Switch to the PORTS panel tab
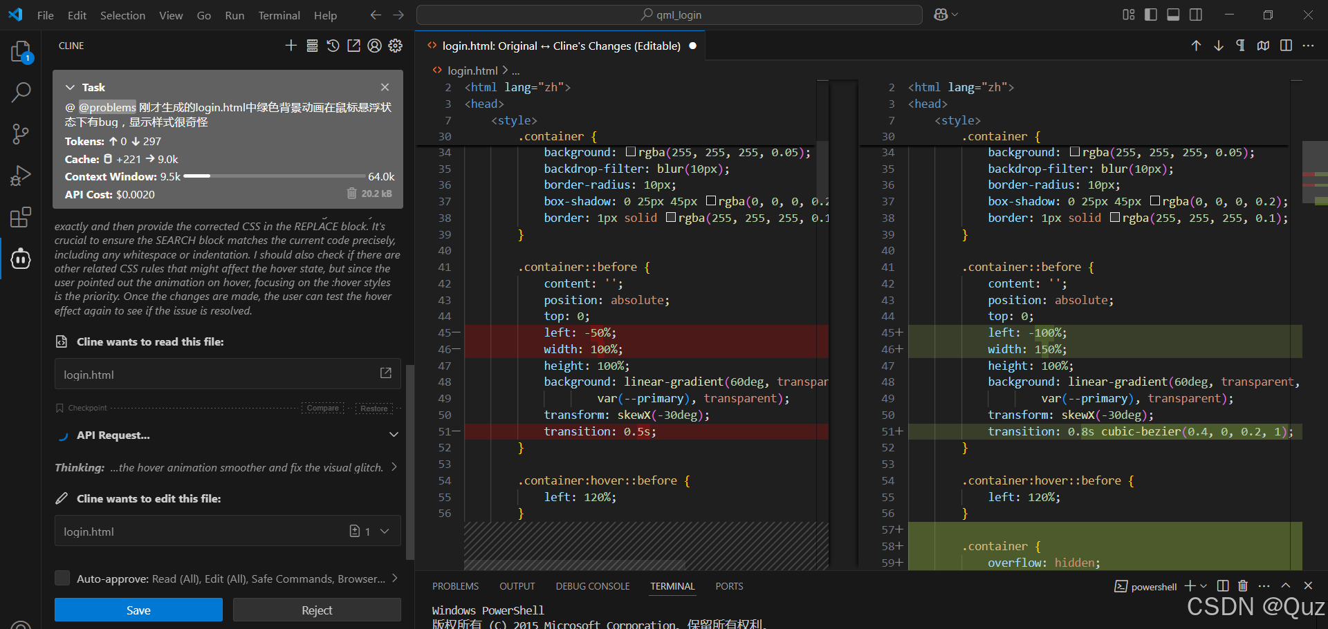 (x=729, y=586)
